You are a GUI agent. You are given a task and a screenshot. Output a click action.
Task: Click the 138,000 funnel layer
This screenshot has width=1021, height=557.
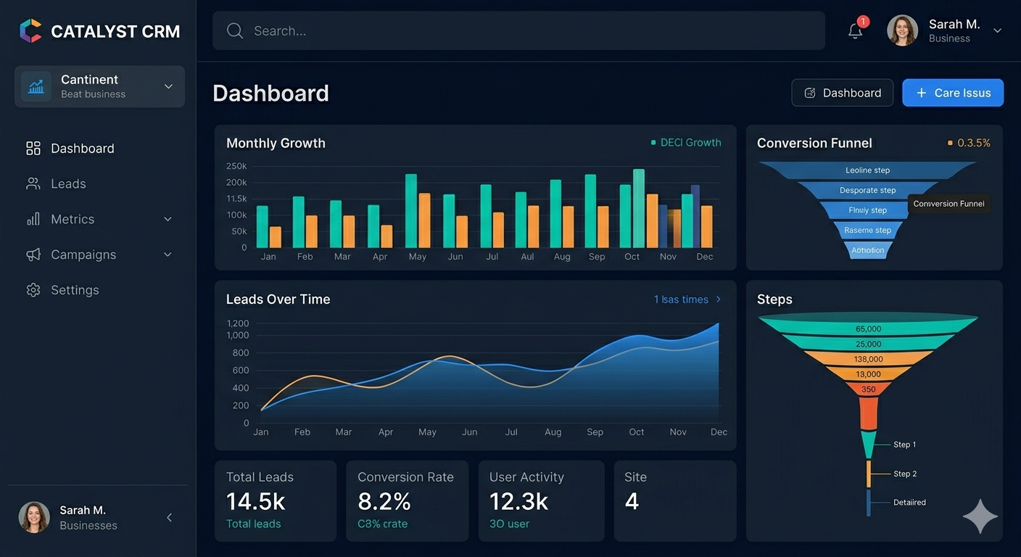[x=868, y=359]
